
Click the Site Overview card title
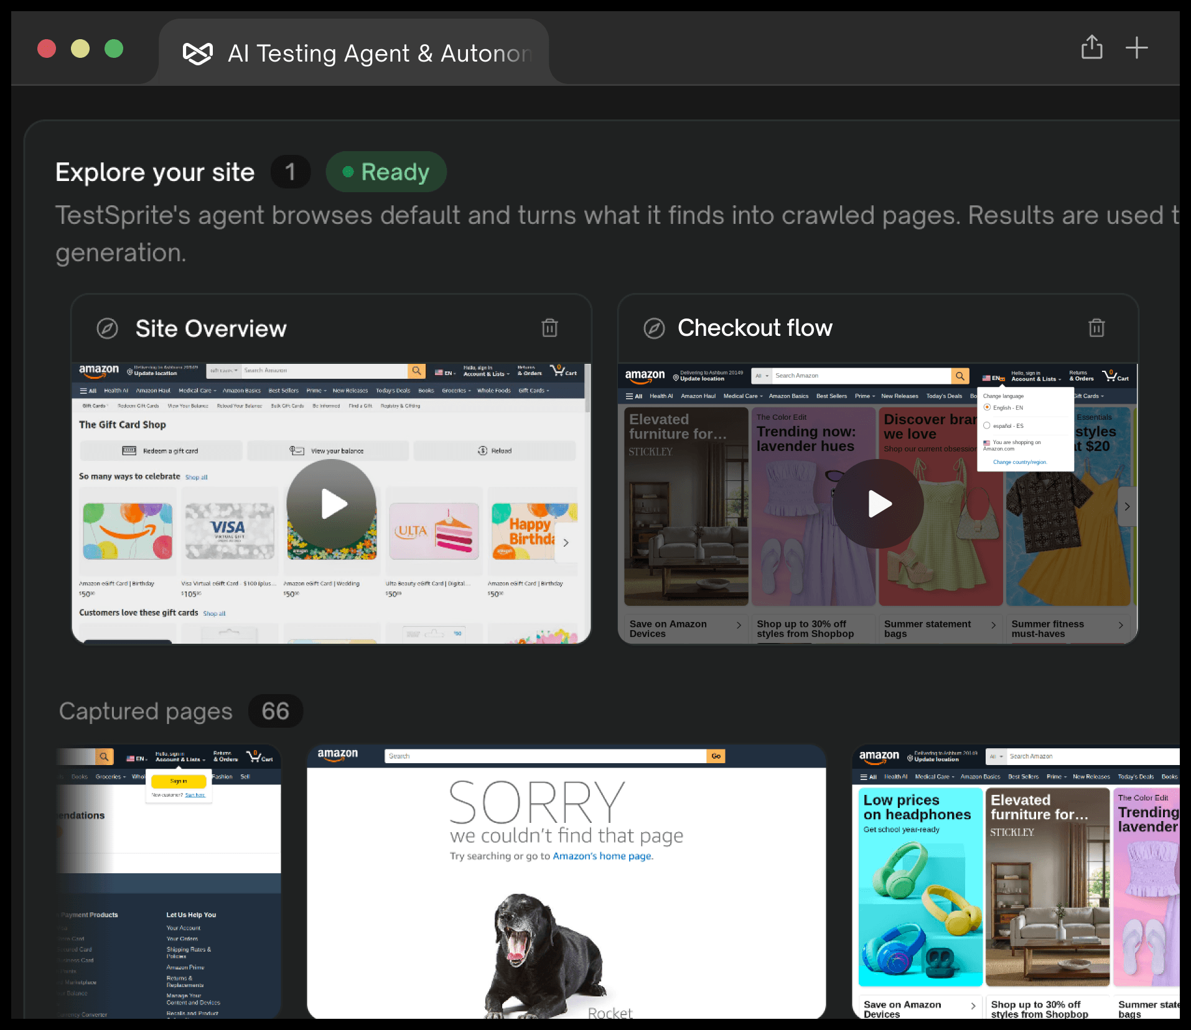pos(211,328)
